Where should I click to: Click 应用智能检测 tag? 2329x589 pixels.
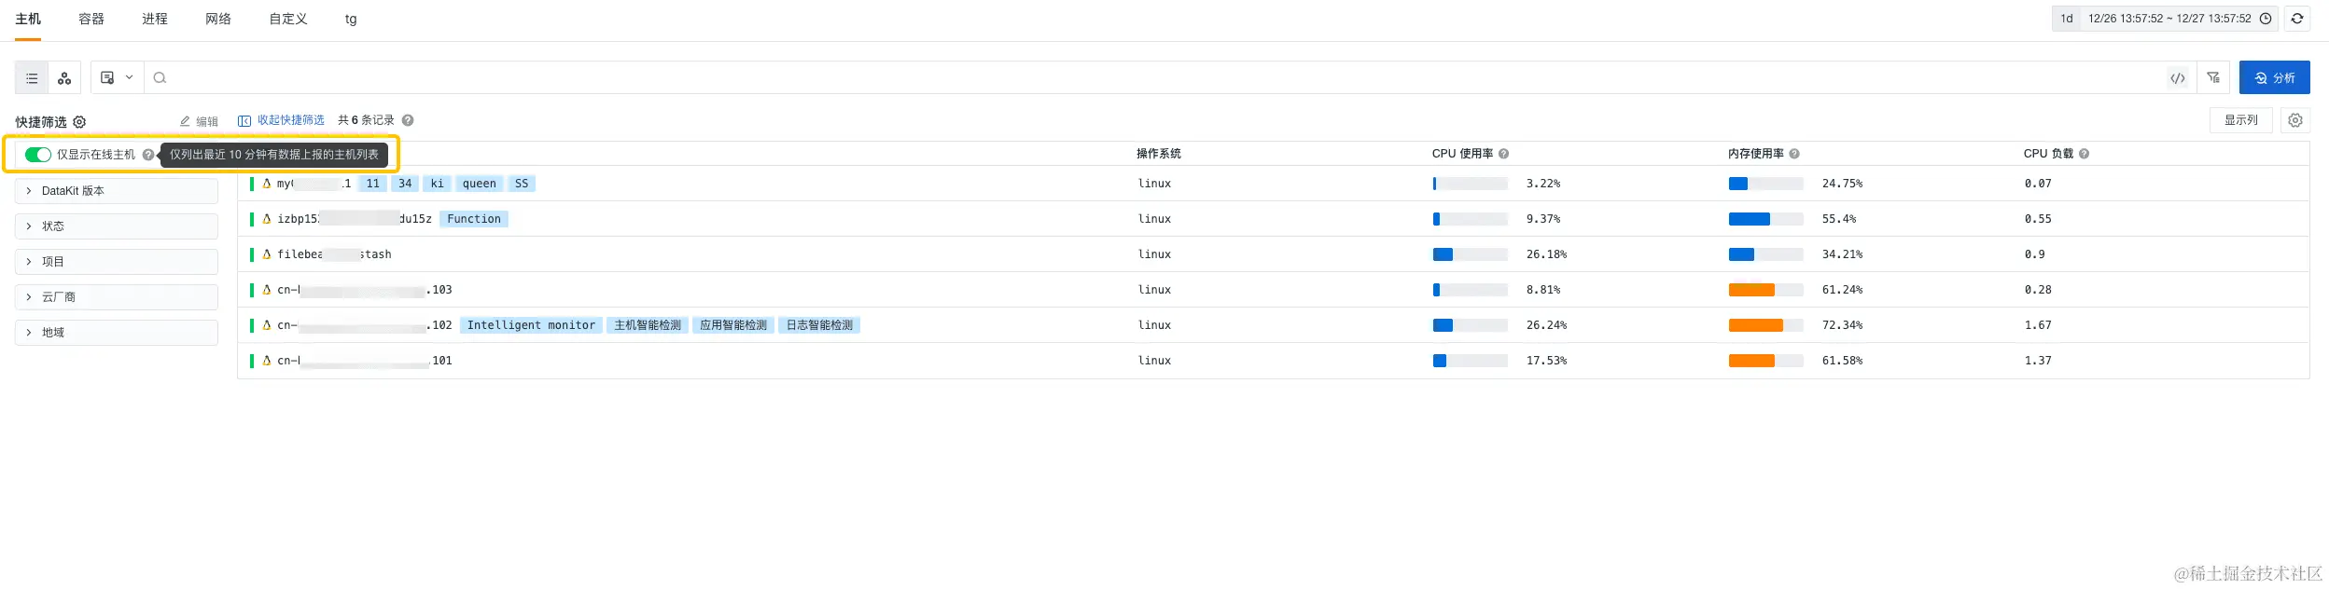[x=733, y=325]
